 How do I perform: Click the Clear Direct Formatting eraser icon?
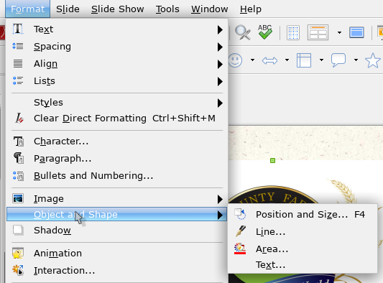pyautogui.click(x=19, y=119)
